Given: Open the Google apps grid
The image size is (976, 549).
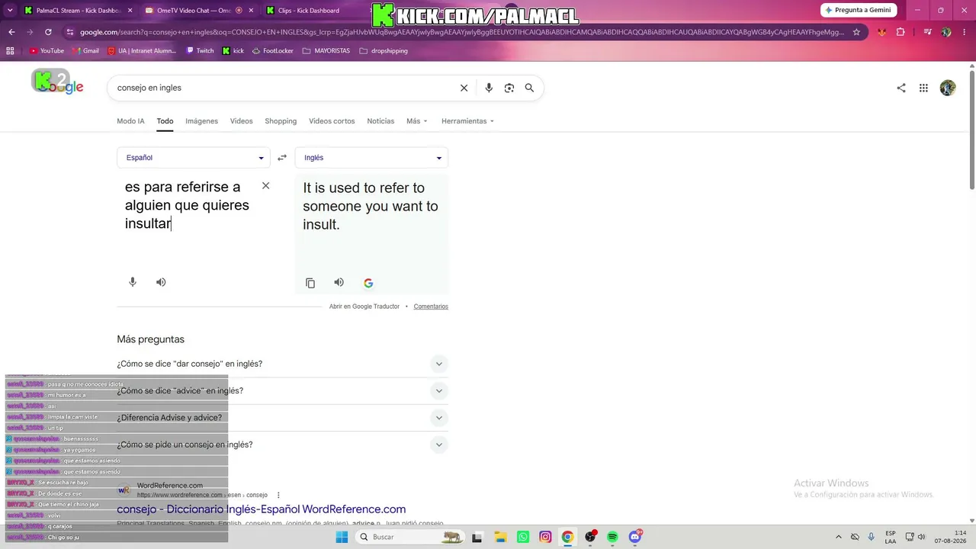Looking at the screenshot, I should (923, 88).
